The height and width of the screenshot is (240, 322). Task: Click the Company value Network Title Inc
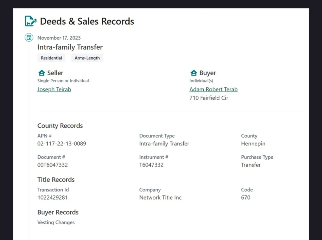(x=160, y=197)
